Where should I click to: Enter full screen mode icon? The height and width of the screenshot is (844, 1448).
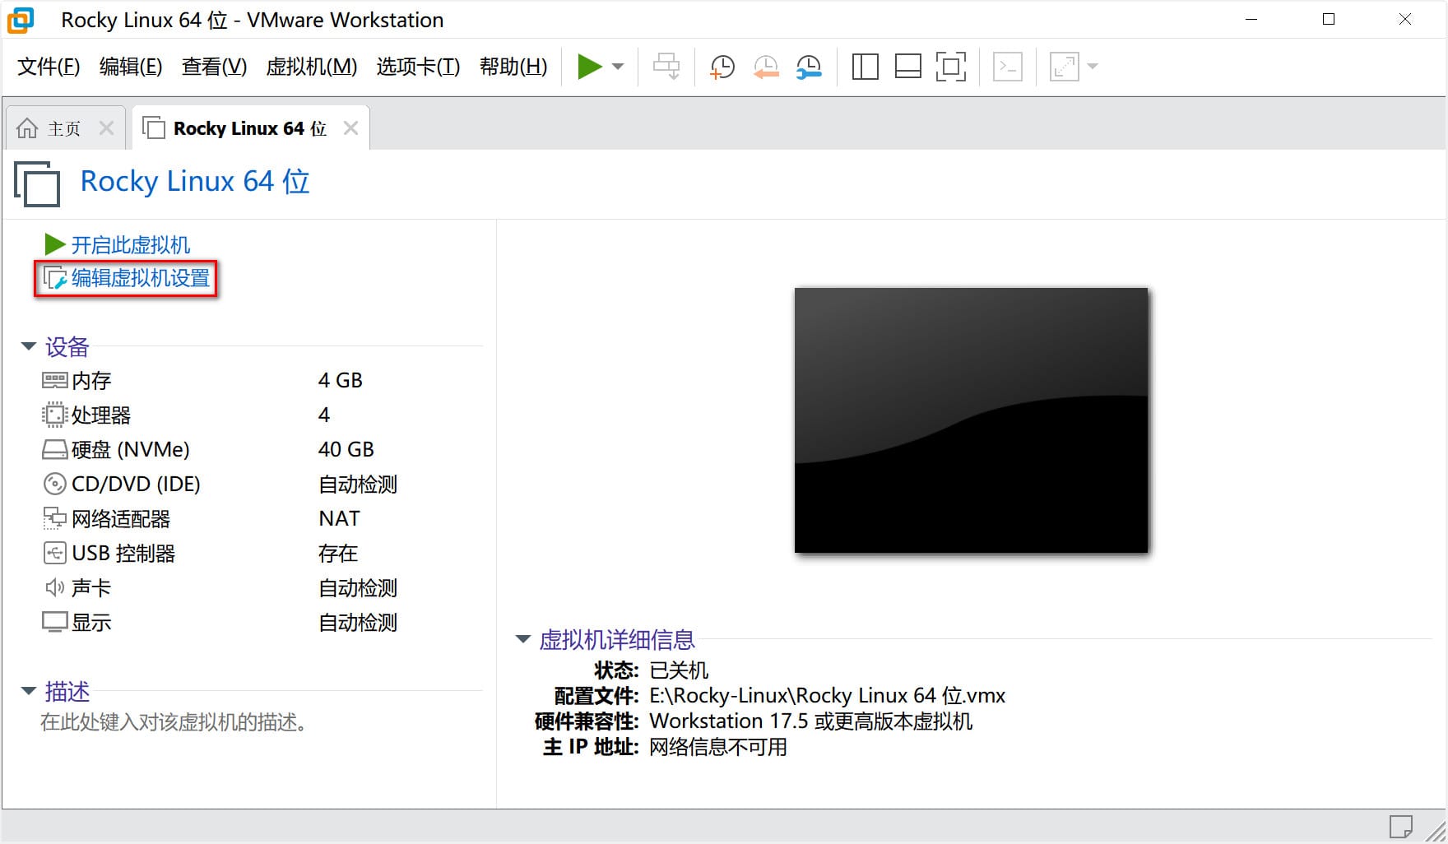950,67
